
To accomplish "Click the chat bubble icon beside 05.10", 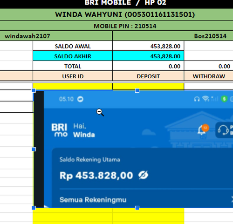I will (x=80, y=99).
